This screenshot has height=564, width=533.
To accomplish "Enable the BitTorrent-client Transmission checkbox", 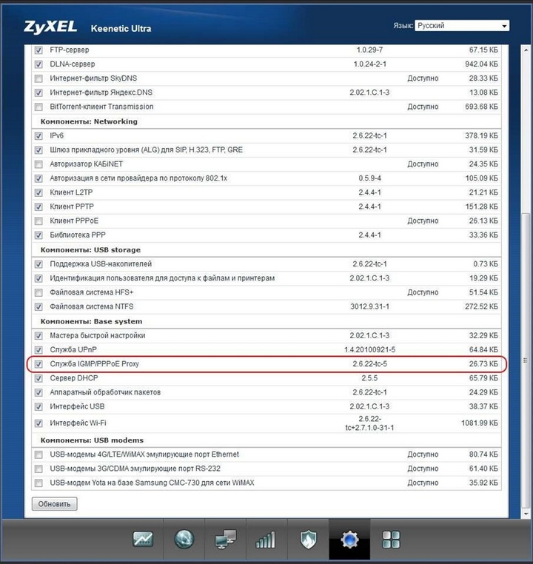I will pyautogui.click(x=38, y=107).
